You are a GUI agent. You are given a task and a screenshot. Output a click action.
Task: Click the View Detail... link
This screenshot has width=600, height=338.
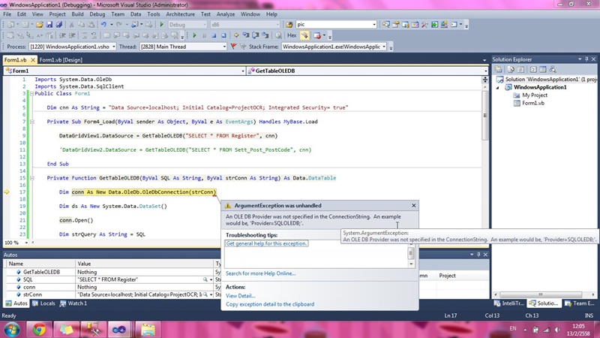pos(241,296)
